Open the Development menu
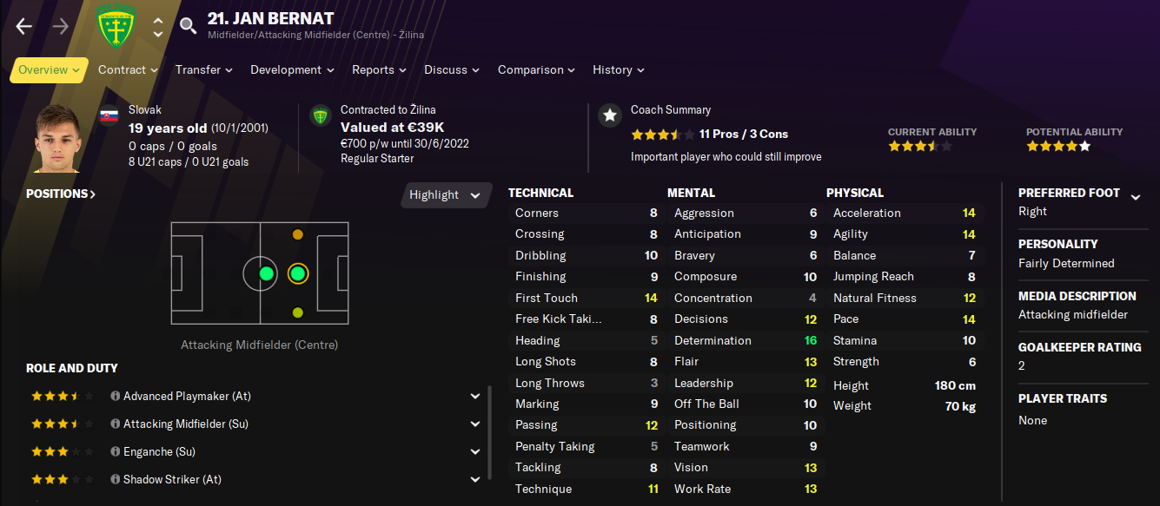 coord(293,69)
